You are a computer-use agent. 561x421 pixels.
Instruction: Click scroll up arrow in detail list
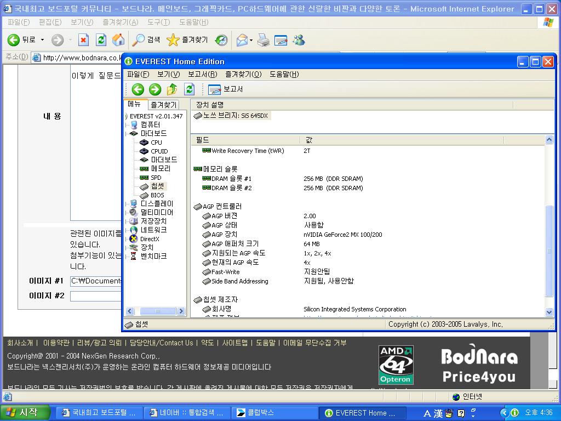[x=549, y=140]
